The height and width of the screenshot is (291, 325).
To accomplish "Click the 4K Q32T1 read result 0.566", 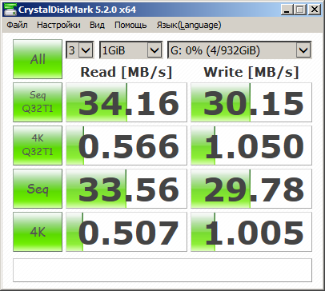I will coord(126,145).
